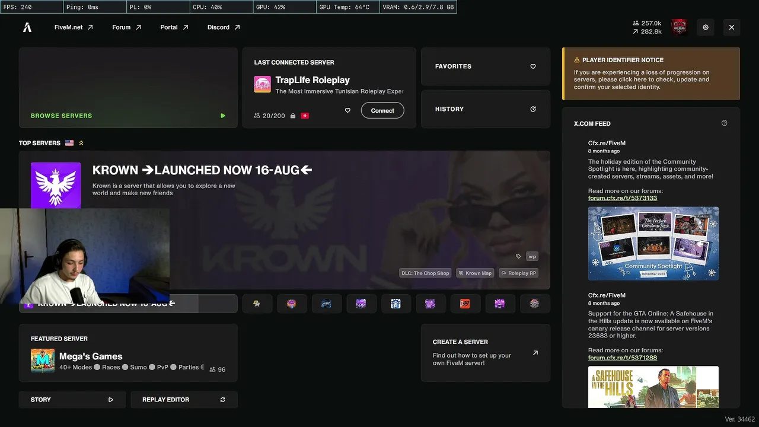This screenshot has width=759, height=427.
Task: Connect to TrapLife Roleplay server
Action: pyautogui.click(x=382, y=110)
